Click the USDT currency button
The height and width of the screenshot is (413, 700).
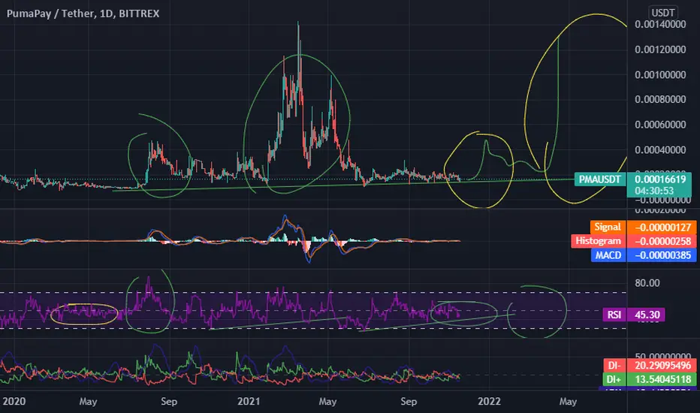(x=663, y=13)
